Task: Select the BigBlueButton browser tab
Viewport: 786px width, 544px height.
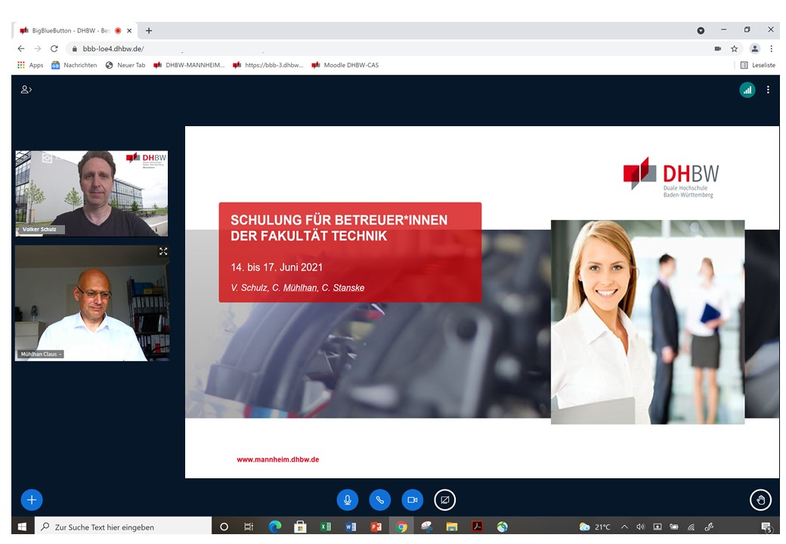Action: (x=70, y=30)
